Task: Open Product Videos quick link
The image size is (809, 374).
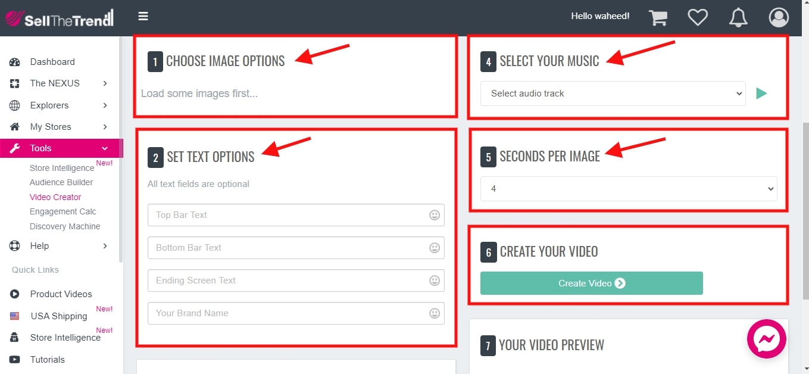Action: 61,294
